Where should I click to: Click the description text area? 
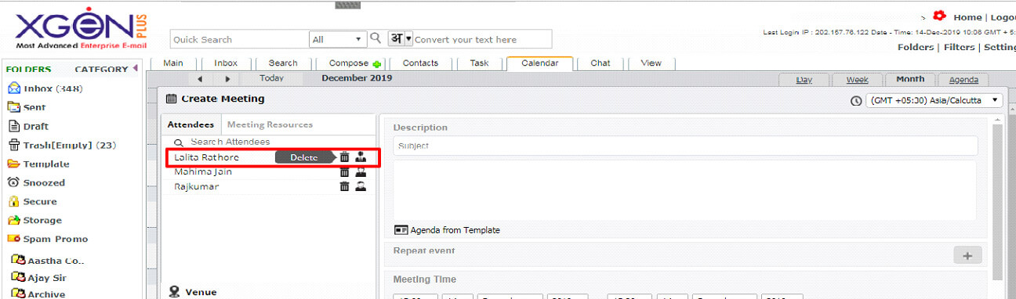coord(685,190)
